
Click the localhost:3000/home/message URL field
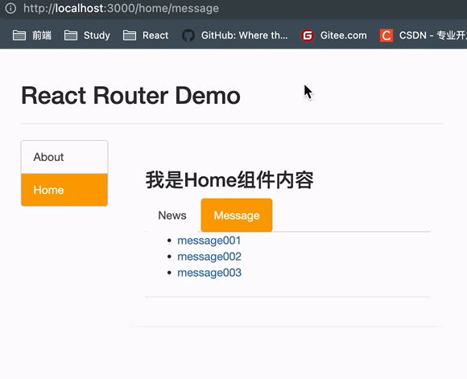click(x=122, y=8)
